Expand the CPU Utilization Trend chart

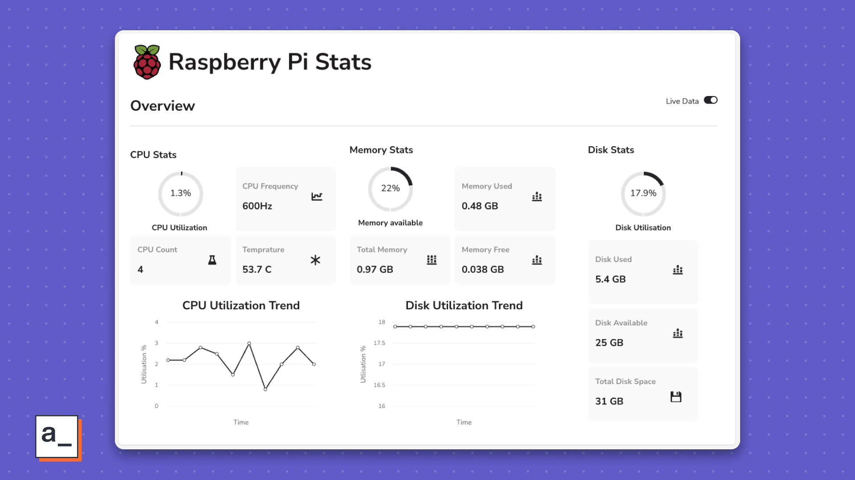pos(241,305)
